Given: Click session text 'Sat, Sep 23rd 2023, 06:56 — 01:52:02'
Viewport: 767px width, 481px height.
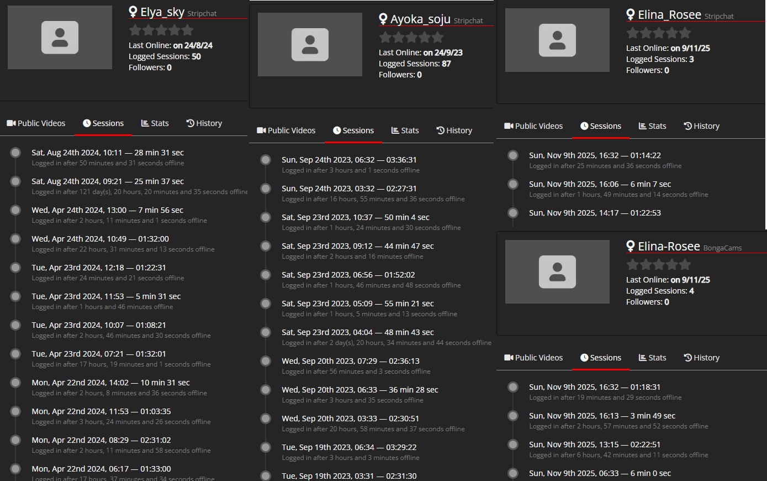Looking at the screenshot, I should coord(348,275).
